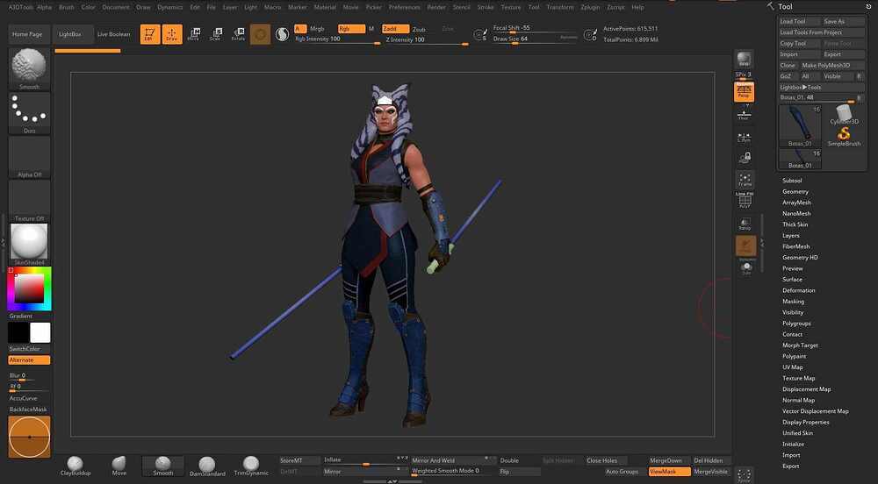The height and width of the screenshot is (484, 878).
Task: Click the Home Page button
Action: [x=27, y=35]
